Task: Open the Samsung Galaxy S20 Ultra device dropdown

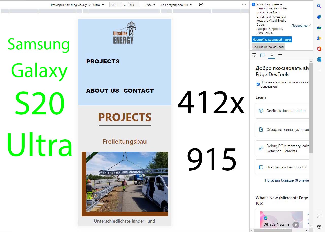Action: click(x=77, y=5)
